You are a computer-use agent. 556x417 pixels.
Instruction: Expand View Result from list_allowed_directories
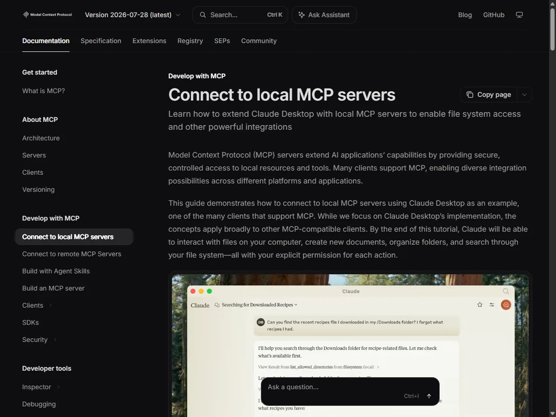coord(318,367)
